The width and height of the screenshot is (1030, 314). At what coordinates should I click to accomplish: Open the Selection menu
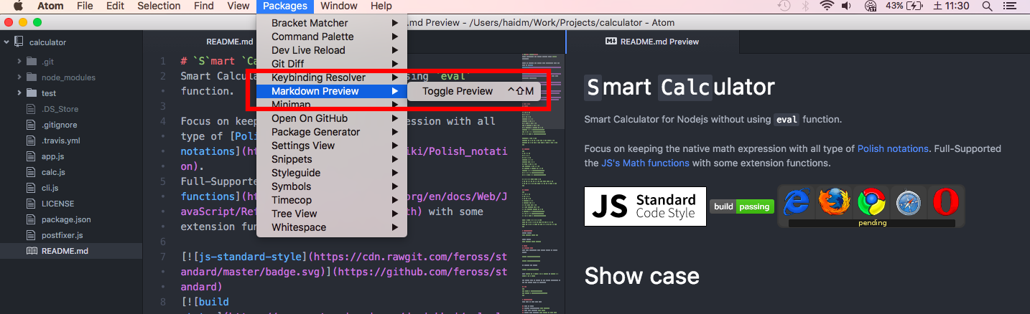[159, 6]
